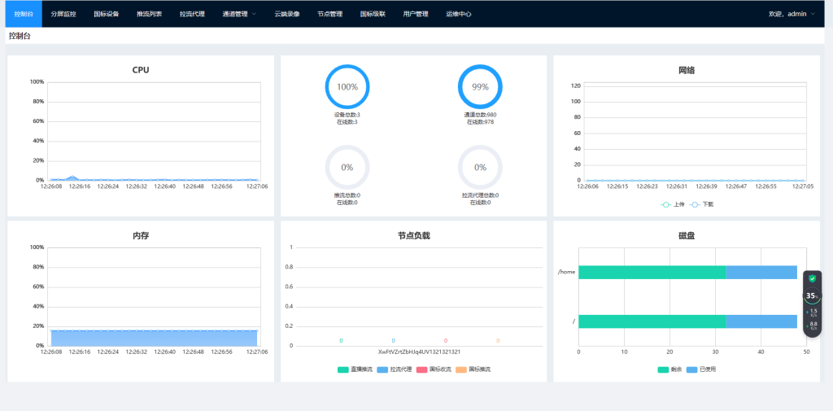
Task: Navigate to 运维中心
Action: tap(458, 14)
